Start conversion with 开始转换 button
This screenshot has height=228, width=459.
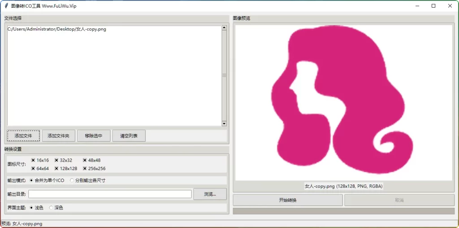pos(288,200)
